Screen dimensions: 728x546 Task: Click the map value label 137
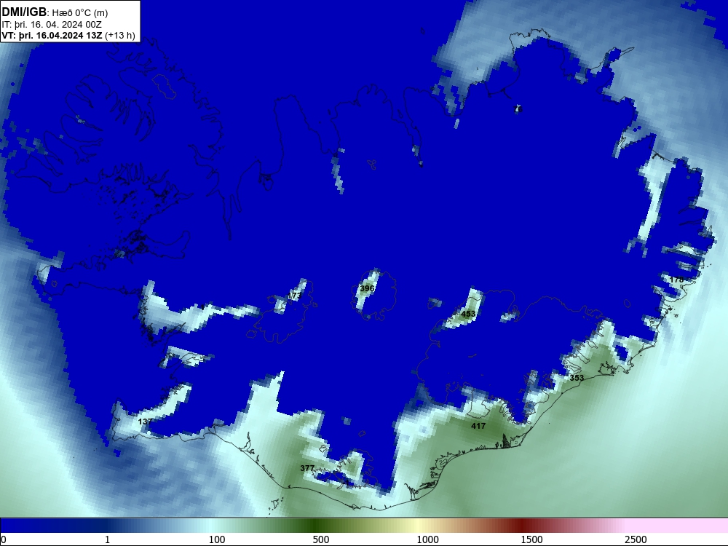coord(146,422)
